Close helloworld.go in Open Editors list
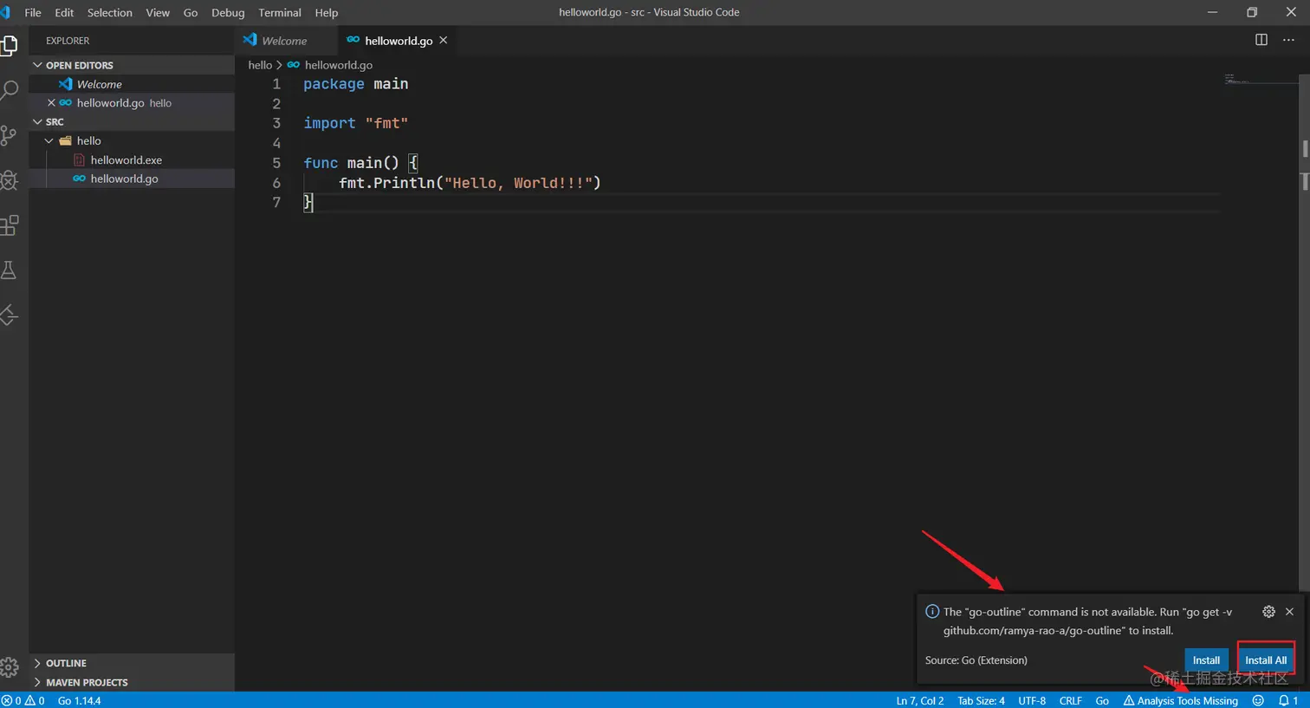 pos(51,102)
